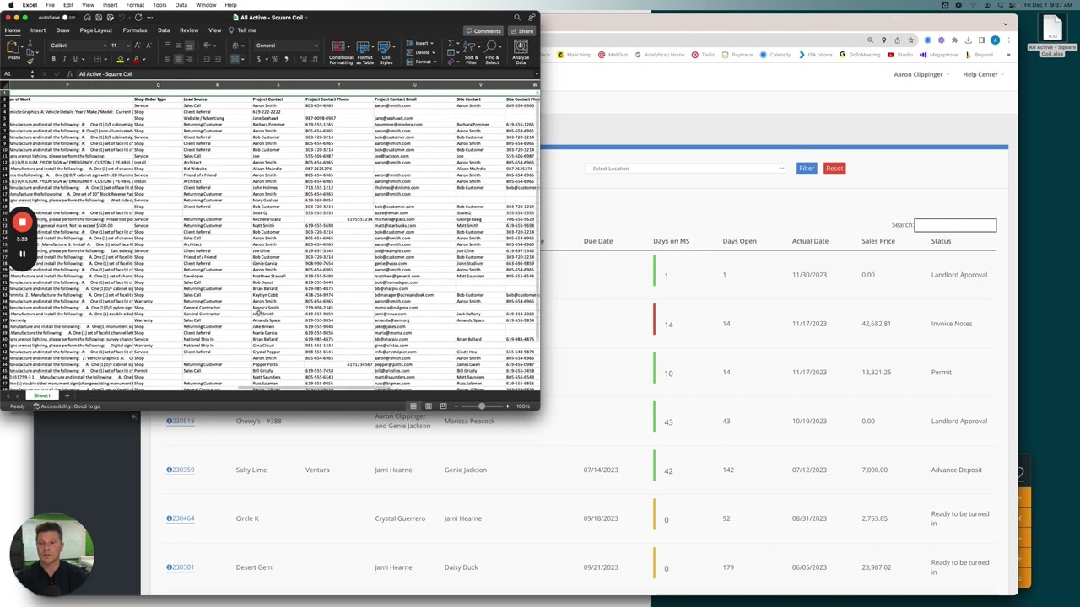The image size is (1080, 607).
Task: Click the Decrease Font Size icon
Action: tap(148, 46)
